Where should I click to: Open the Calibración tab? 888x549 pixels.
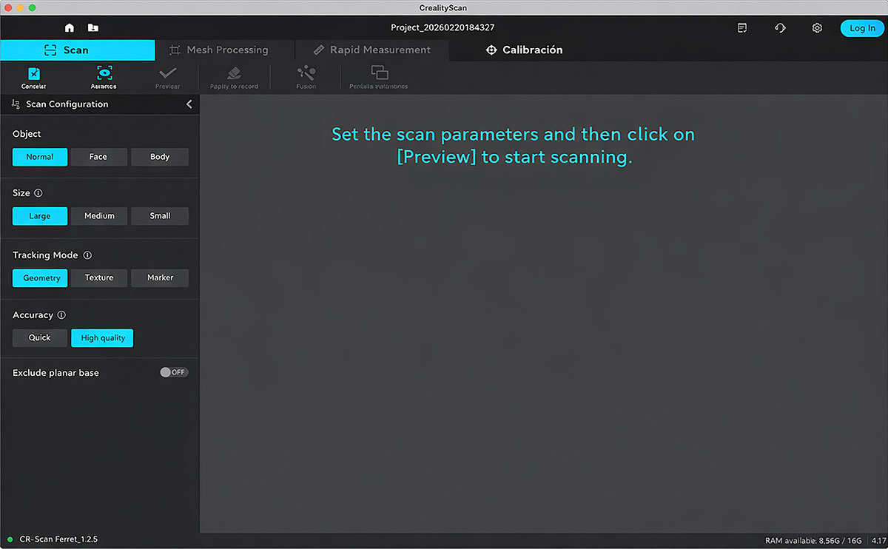pos(524,50)
